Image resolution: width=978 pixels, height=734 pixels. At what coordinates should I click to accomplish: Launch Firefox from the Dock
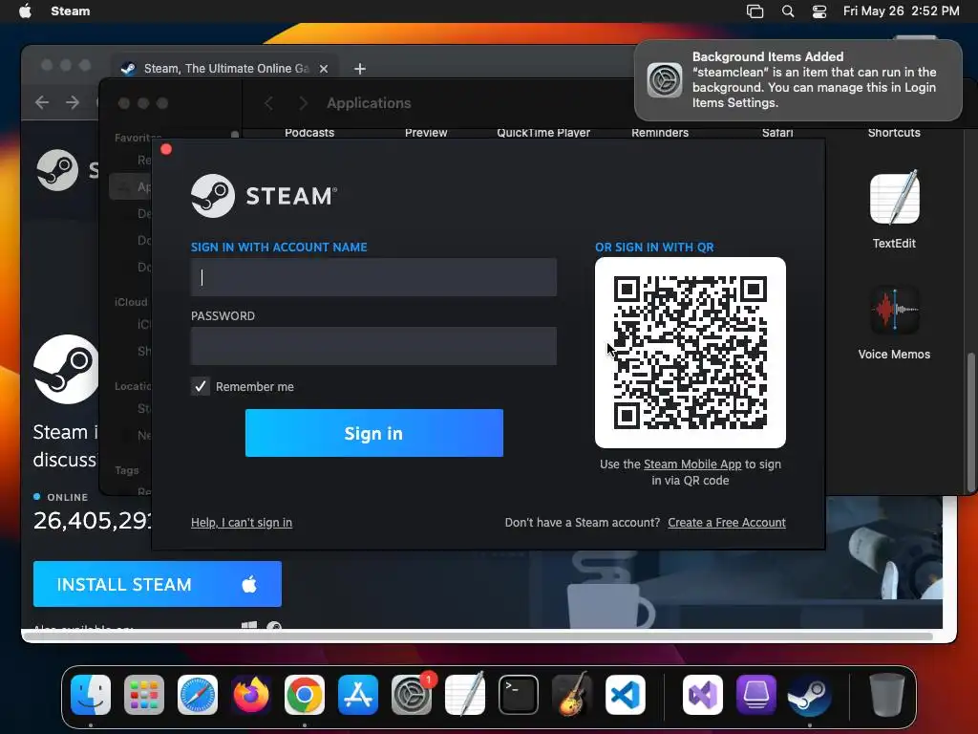coord(251,695)
